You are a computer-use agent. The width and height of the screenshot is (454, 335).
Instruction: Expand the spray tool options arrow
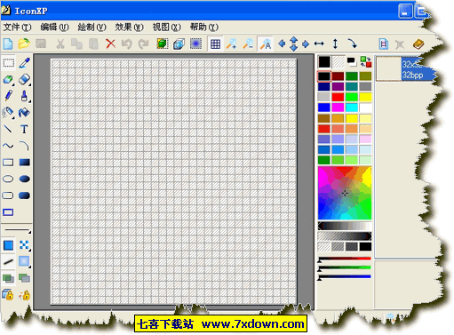click(14, 118)
